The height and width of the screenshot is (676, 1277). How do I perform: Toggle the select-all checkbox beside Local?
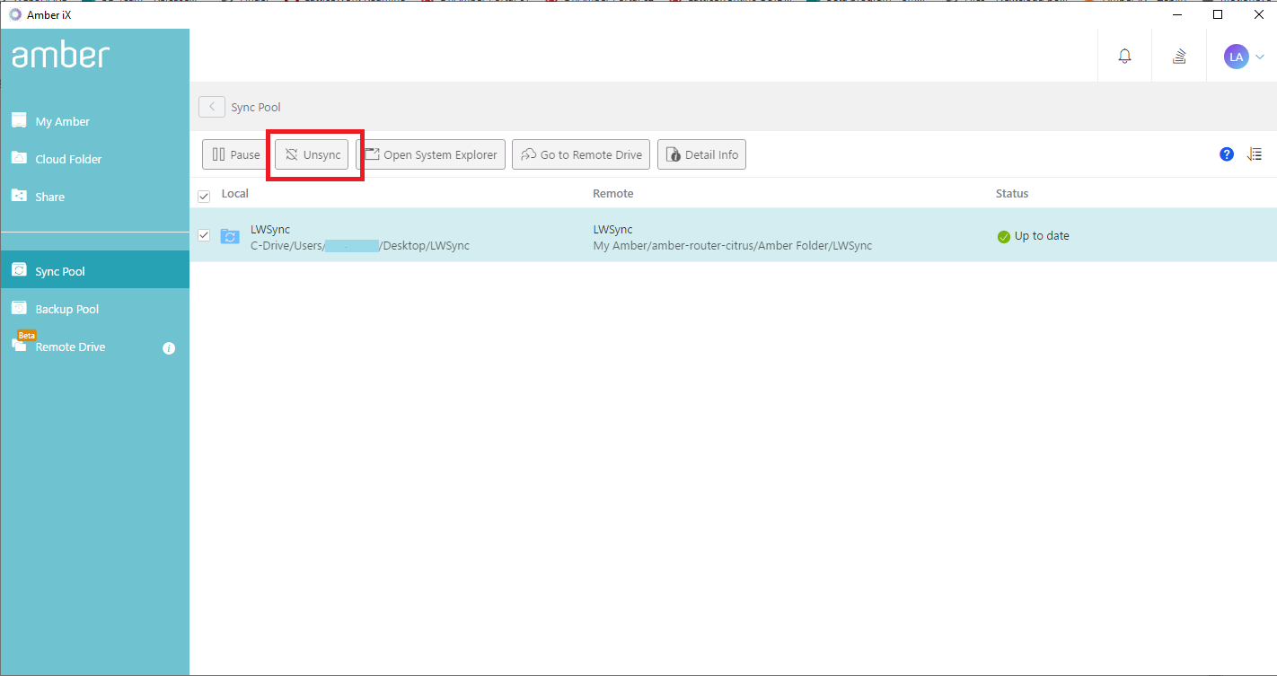pyautogui.click(x=204, y=196)
